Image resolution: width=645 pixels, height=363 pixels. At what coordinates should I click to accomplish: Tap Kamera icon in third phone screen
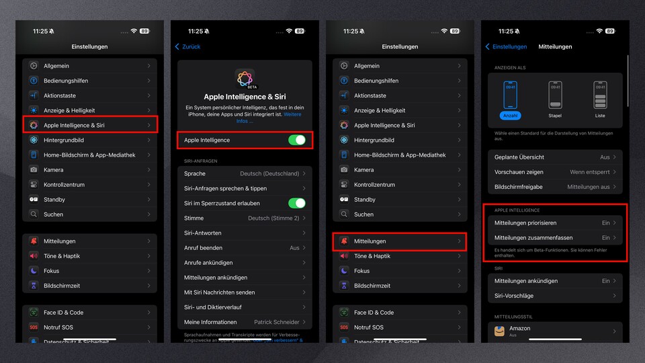pos(344,169)
